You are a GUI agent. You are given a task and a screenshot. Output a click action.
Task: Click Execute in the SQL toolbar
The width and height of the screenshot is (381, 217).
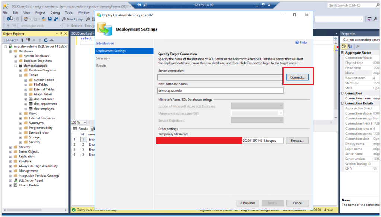point(74,26)
